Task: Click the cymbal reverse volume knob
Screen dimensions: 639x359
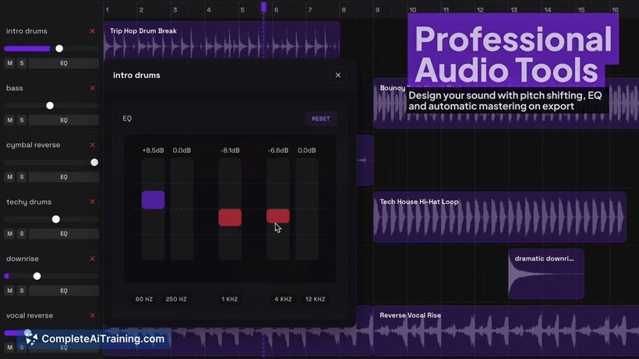Action: point(94,163)
